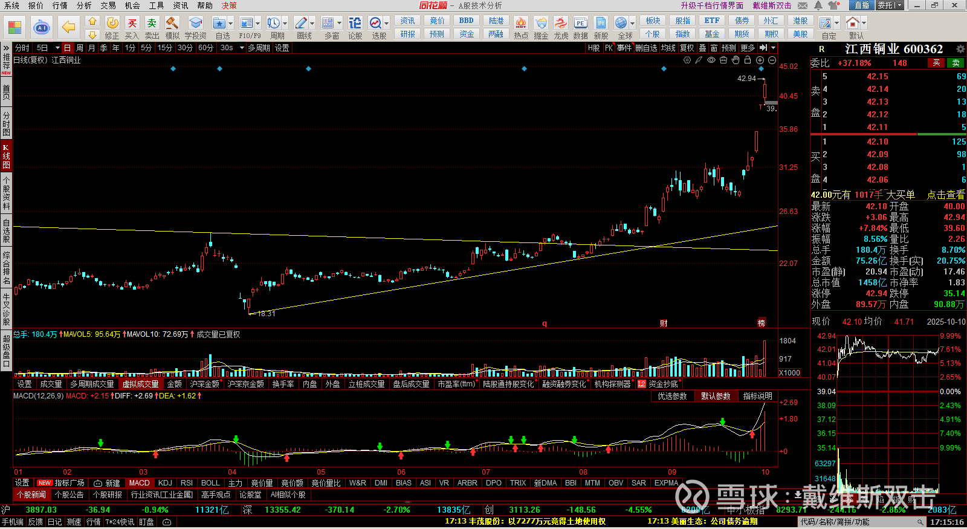Expand the 30s period dropdown arrow
Viewport: 967px width, 529px height.
(x=242, y=48)
